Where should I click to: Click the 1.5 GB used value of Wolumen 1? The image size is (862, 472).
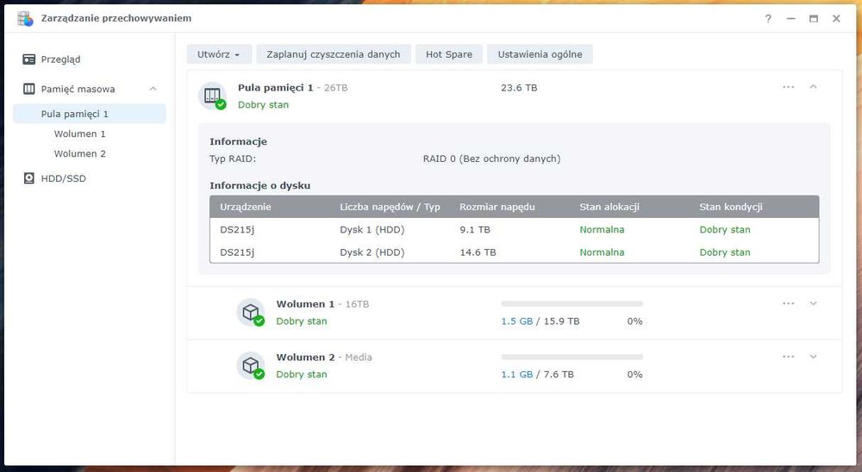(516, 321)
